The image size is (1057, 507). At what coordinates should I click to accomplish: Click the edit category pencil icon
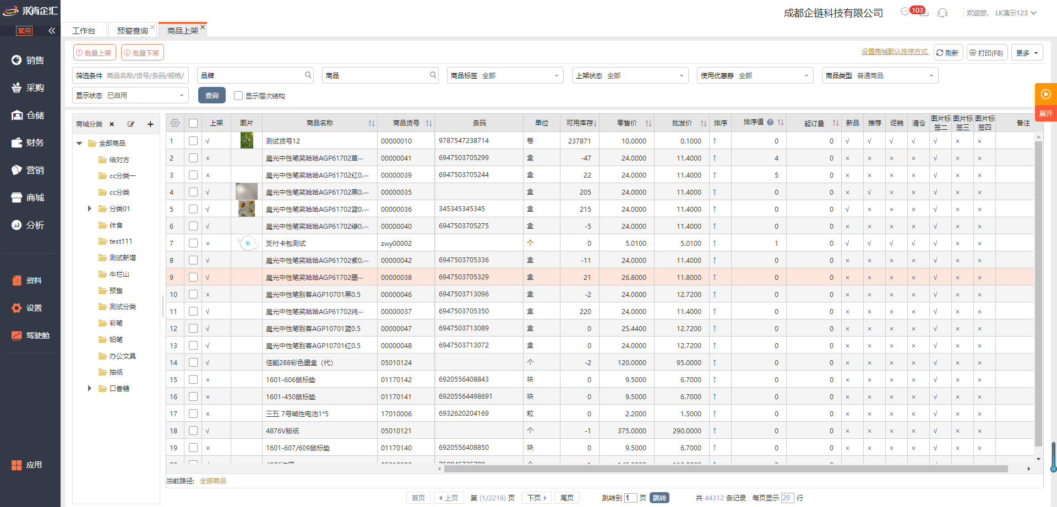click(x=131, y=124)
